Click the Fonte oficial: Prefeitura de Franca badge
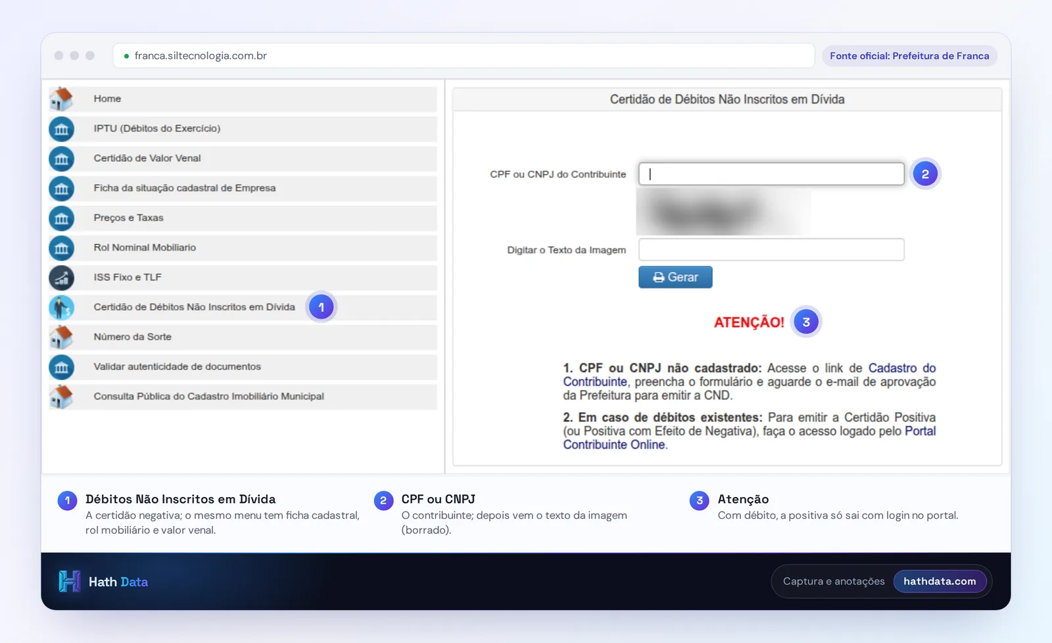The image size is (1052, 643). [909, 56]
